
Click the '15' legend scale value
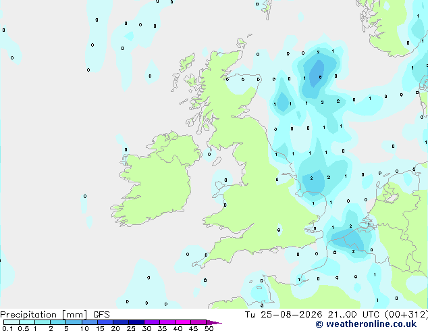pos(100,328)
